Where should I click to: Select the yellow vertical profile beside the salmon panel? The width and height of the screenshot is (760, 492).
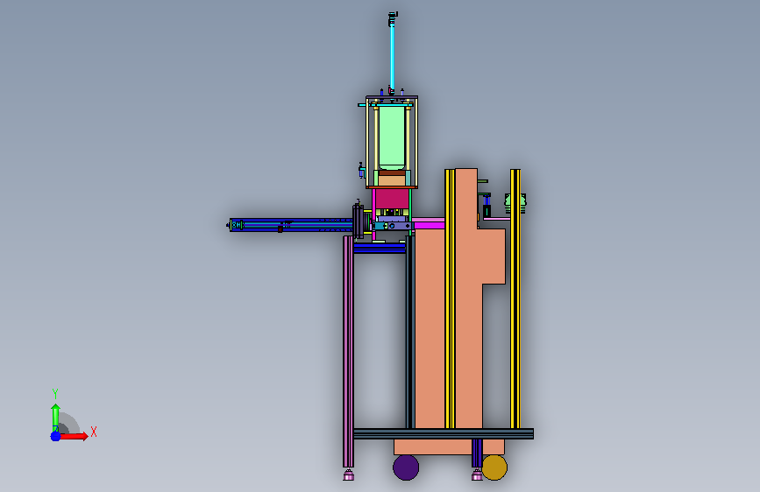450,299
